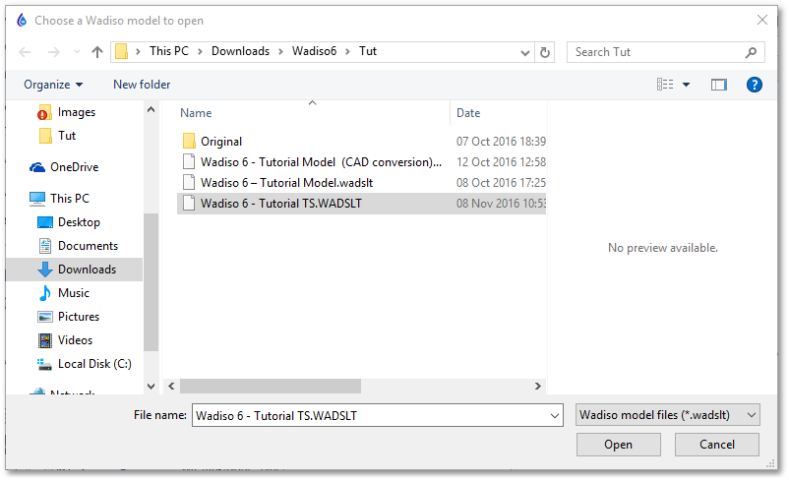The width and height of the screenshot is (789, 481).
Task: Open recent locations dropdown arrow
Action: 77,52
